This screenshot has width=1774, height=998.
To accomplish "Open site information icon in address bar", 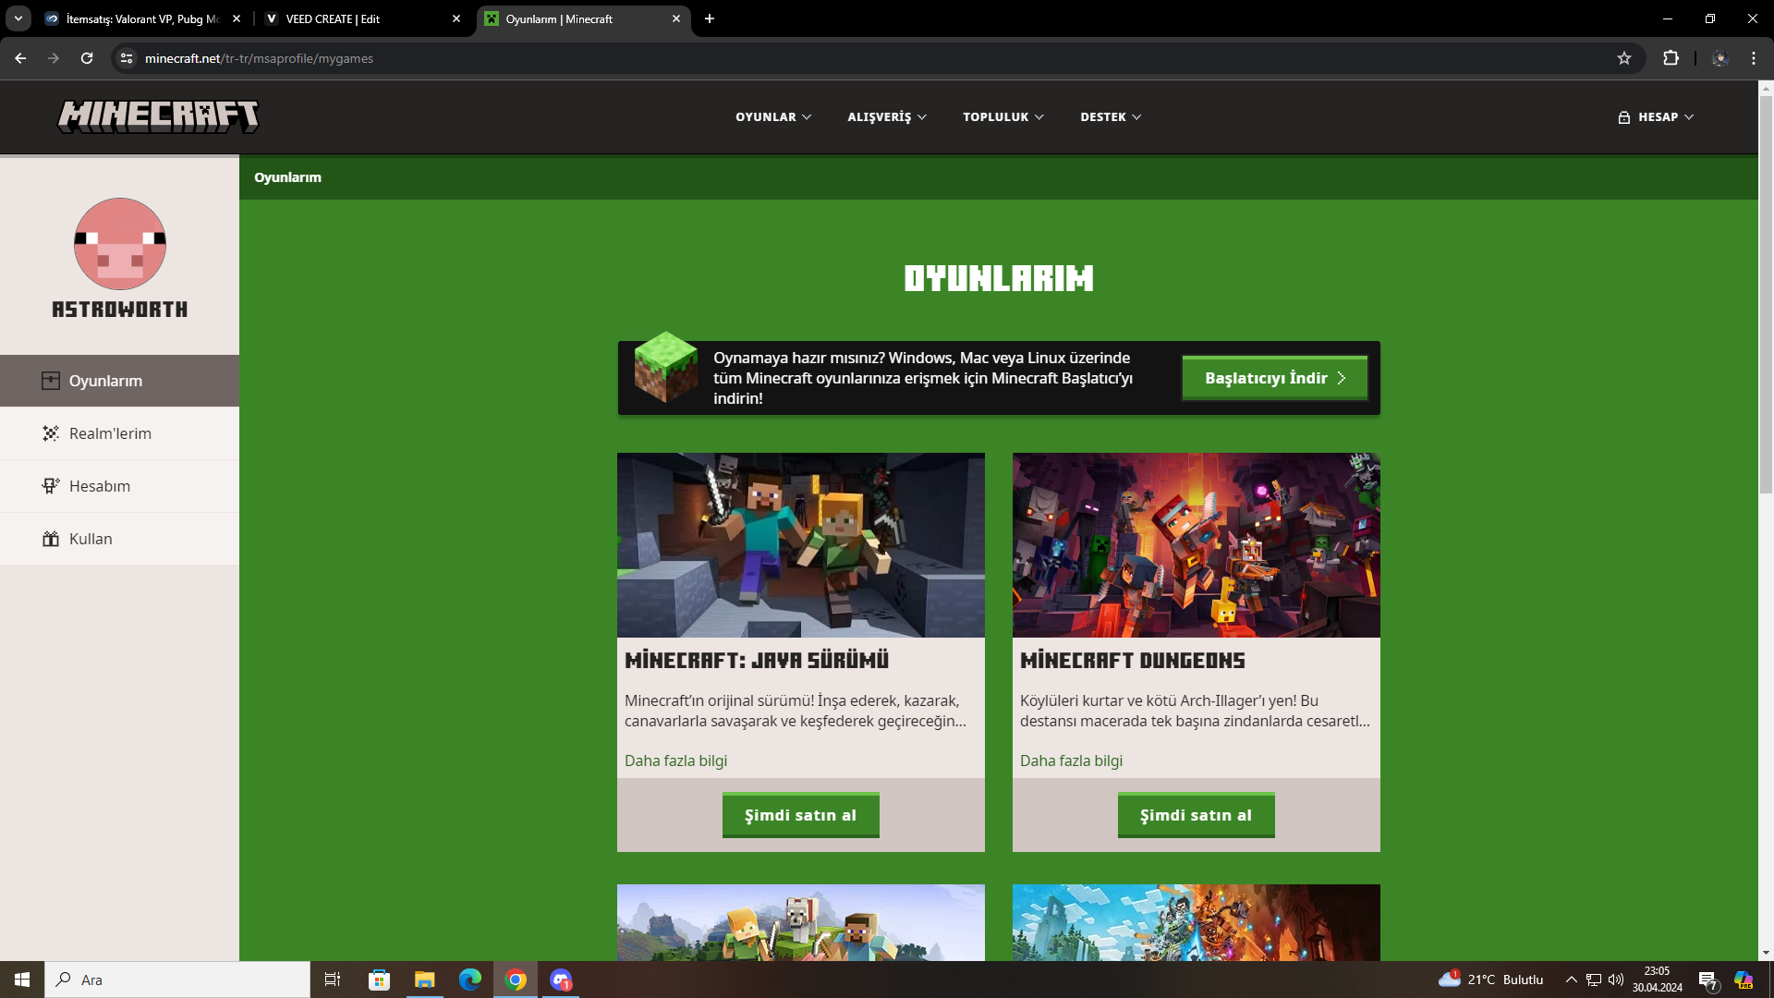I will tap(127, 58).
